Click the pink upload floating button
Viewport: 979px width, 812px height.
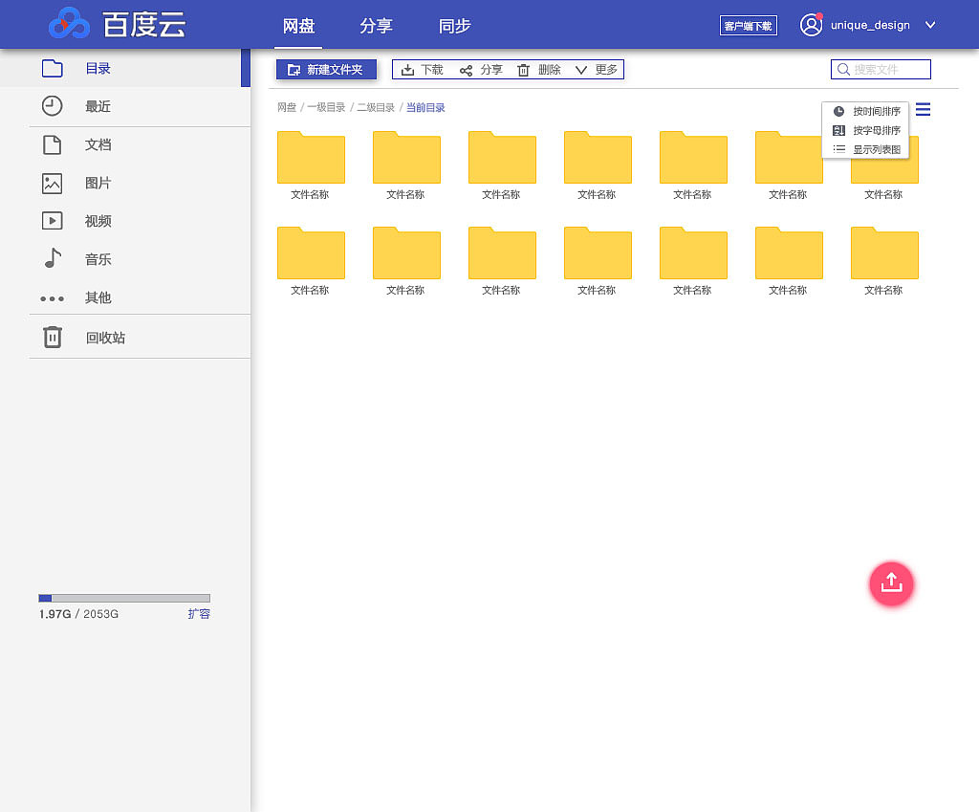click(892, 584)
